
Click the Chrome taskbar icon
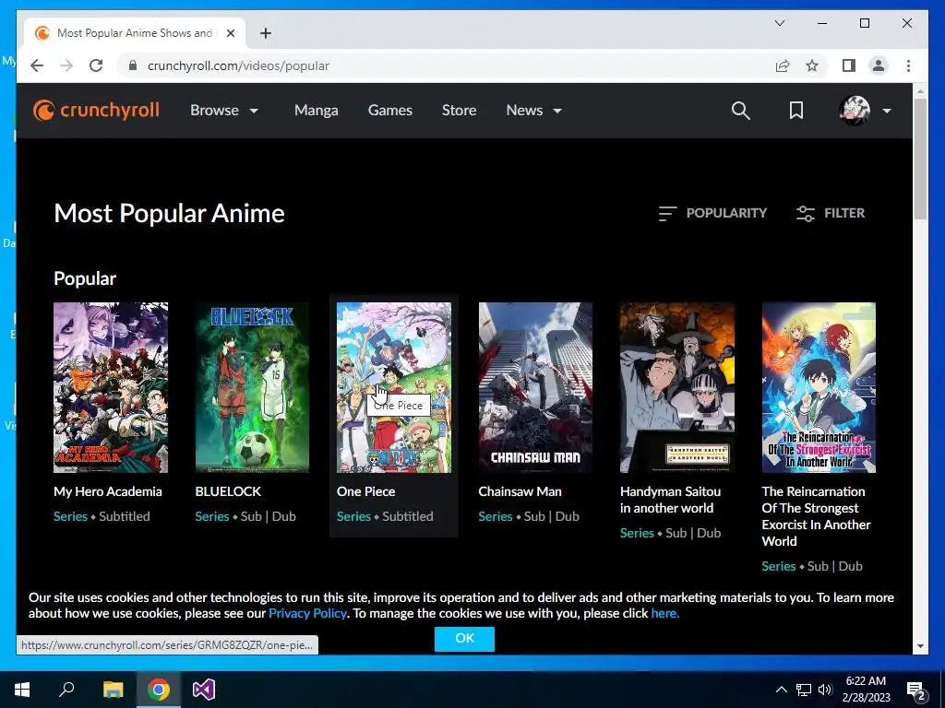pos(159,690)
